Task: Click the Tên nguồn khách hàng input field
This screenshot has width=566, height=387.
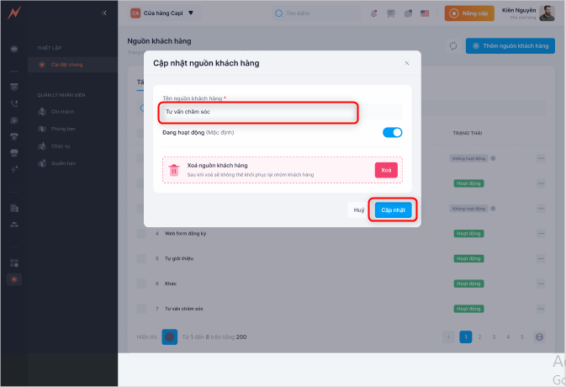Action: (x=260, y=111)
